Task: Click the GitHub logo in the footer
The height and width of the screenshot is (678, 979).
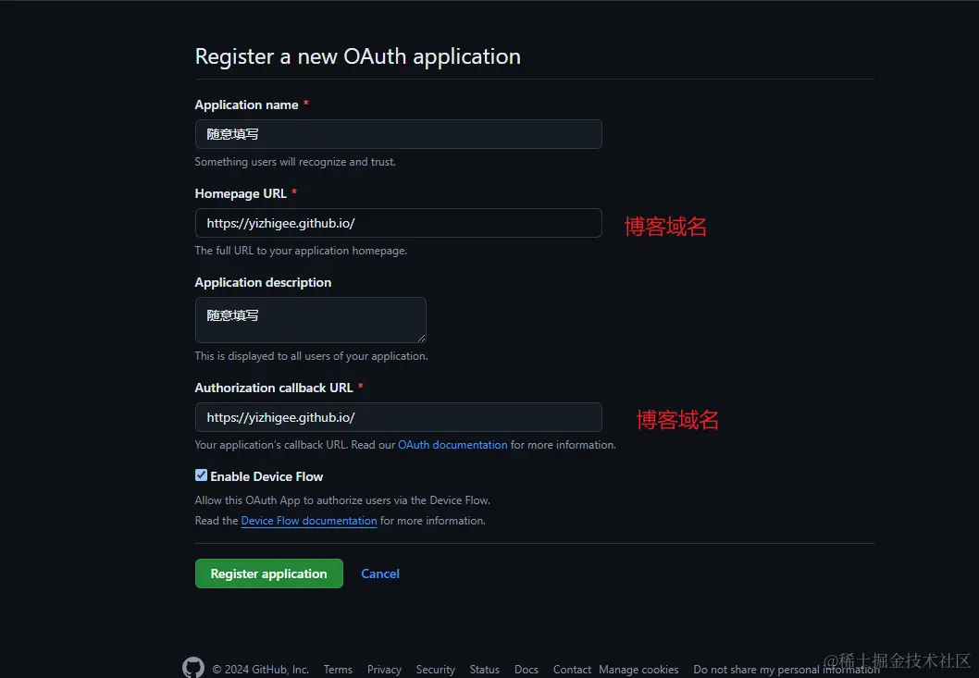Action: [192, 666]
